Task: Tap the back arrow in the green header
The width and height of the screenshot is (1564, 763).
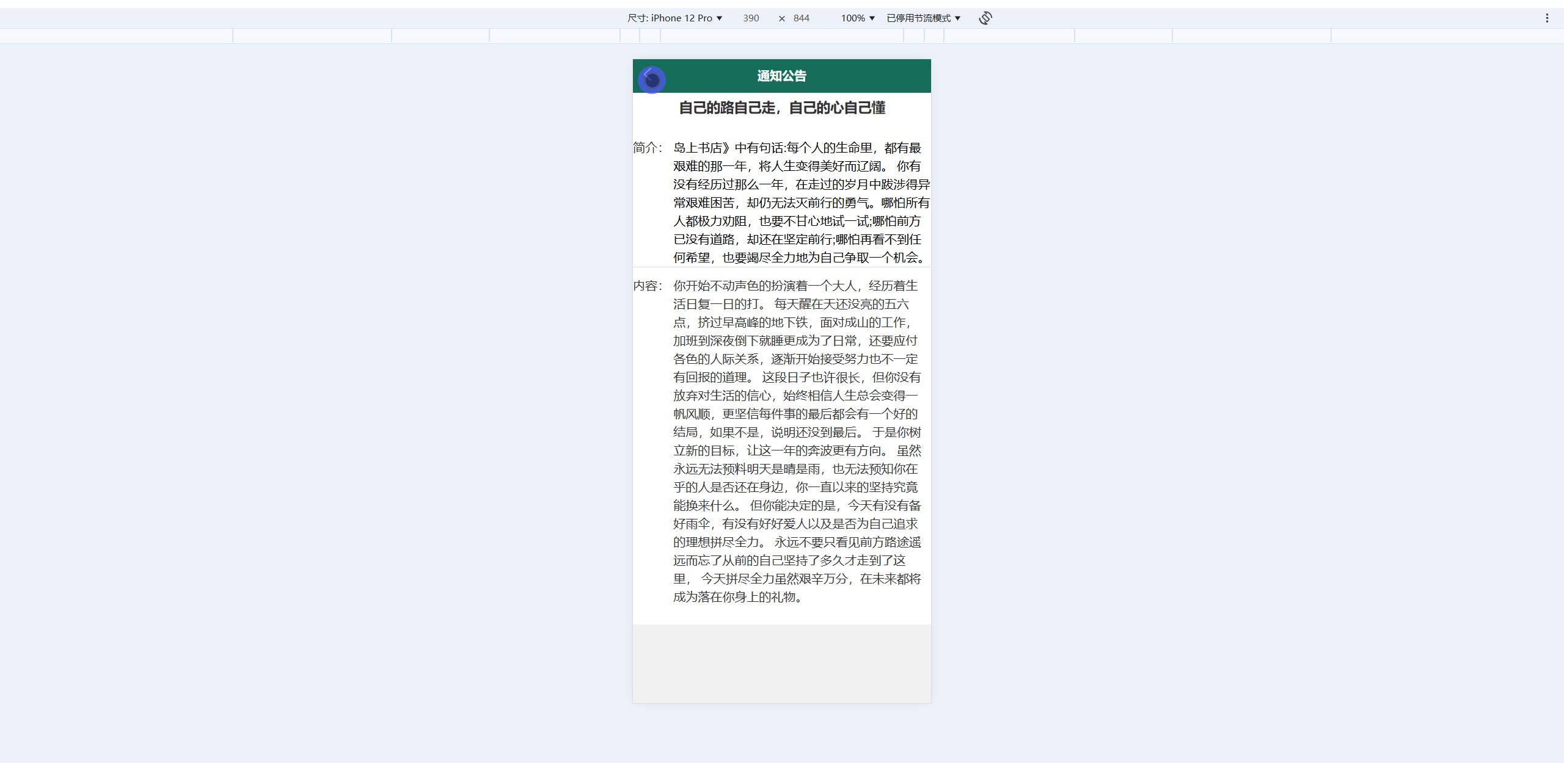Action: pos(648,75)
